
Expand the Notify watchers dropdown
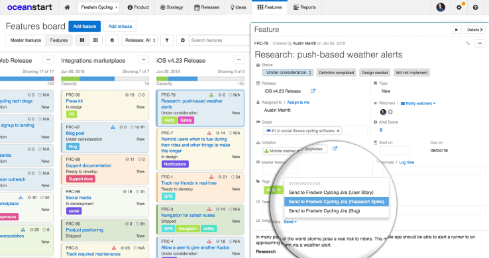[x=418, y=103]
